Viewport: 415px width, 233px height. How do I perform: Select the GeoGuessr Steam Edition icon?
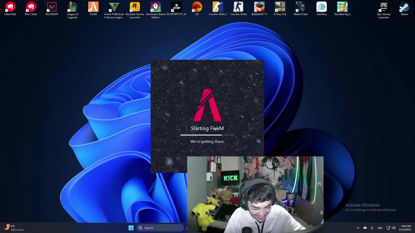(156, 10)
